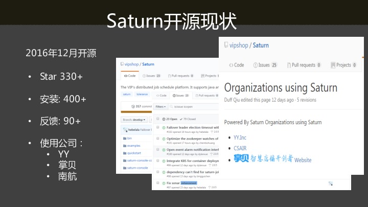Click Issues 23 icon in issues page tab bar
This screenshot has width=368, height=207.
174,96
